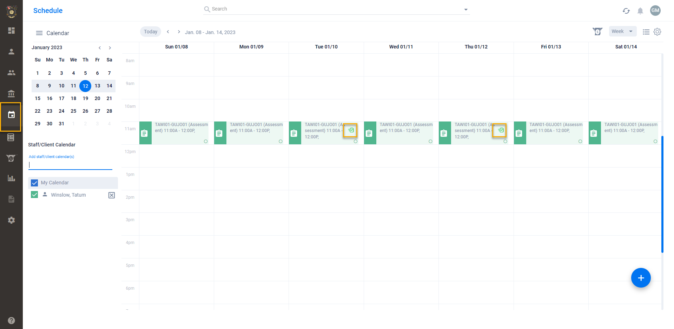Click the session note icon on Tuesday's appointment
Viewport: 674px width, 329px height.
point(350,130)
